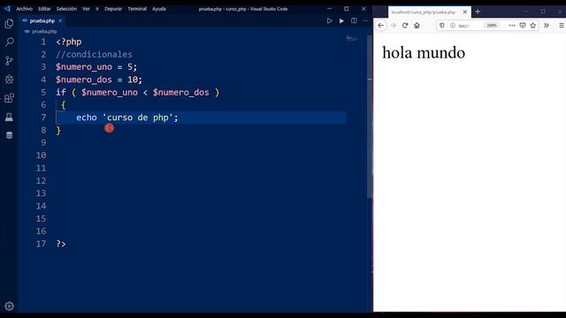566x318 pixels.
Task: Open the Search view in activity bar
Action: [10, 42]
